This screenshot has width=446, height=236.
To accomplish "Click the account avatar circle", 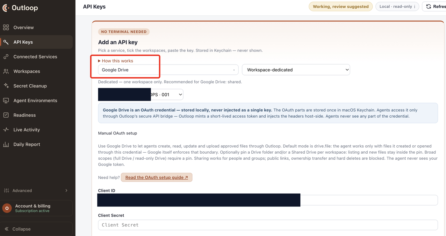I will coord(7,208).
